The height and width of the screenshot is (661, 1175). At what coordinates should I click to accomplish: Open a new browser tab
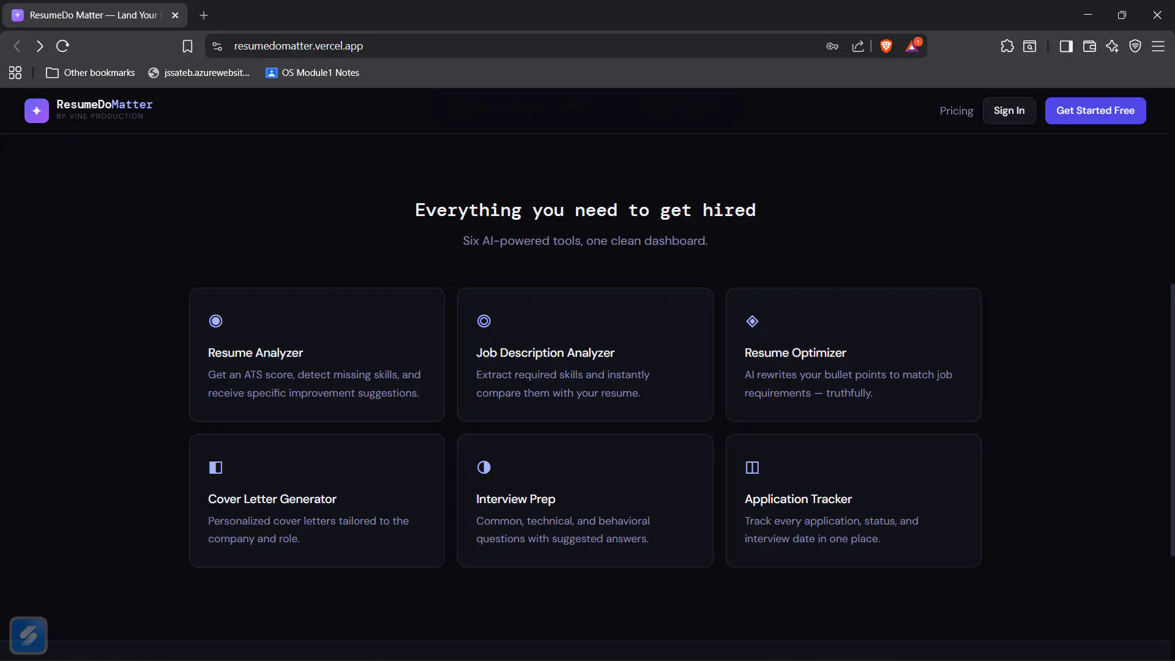[x=204, y=15]
